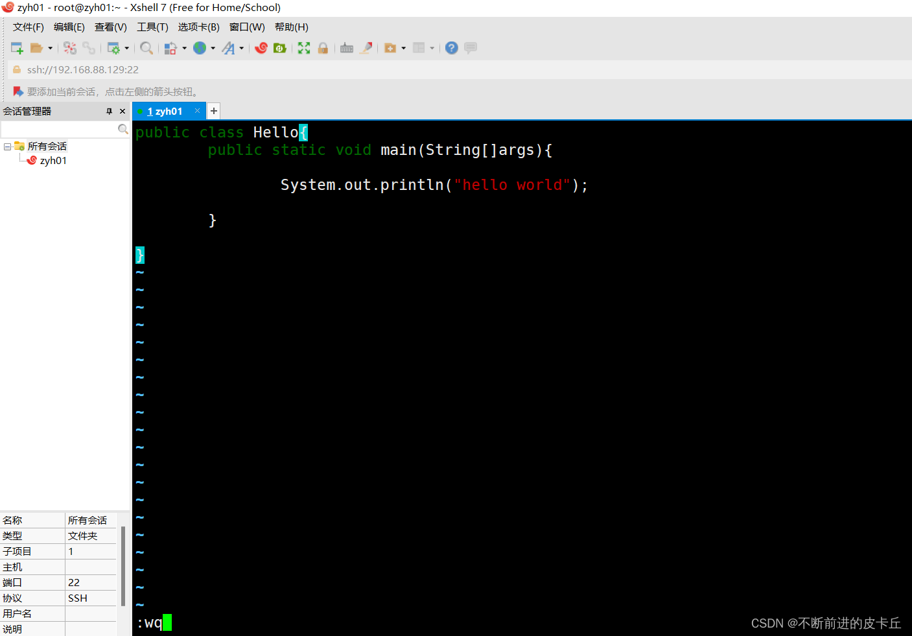The width and height of the screenshot is (912, 636).
Task: Click the lock screen padlock icon
Action: (x=323, y=48)
